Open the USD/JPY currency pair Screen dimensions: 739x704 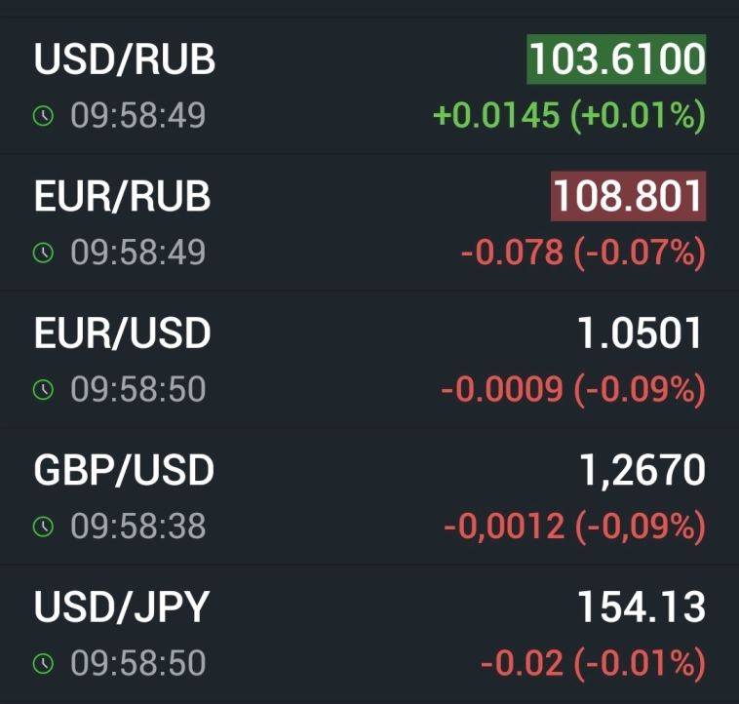(x=122, y=608)
